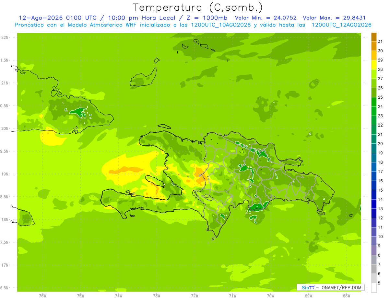389x300 pixels.
Task: Pick the yellow legend swatch between 28 and 29
Action: (374, 65)
